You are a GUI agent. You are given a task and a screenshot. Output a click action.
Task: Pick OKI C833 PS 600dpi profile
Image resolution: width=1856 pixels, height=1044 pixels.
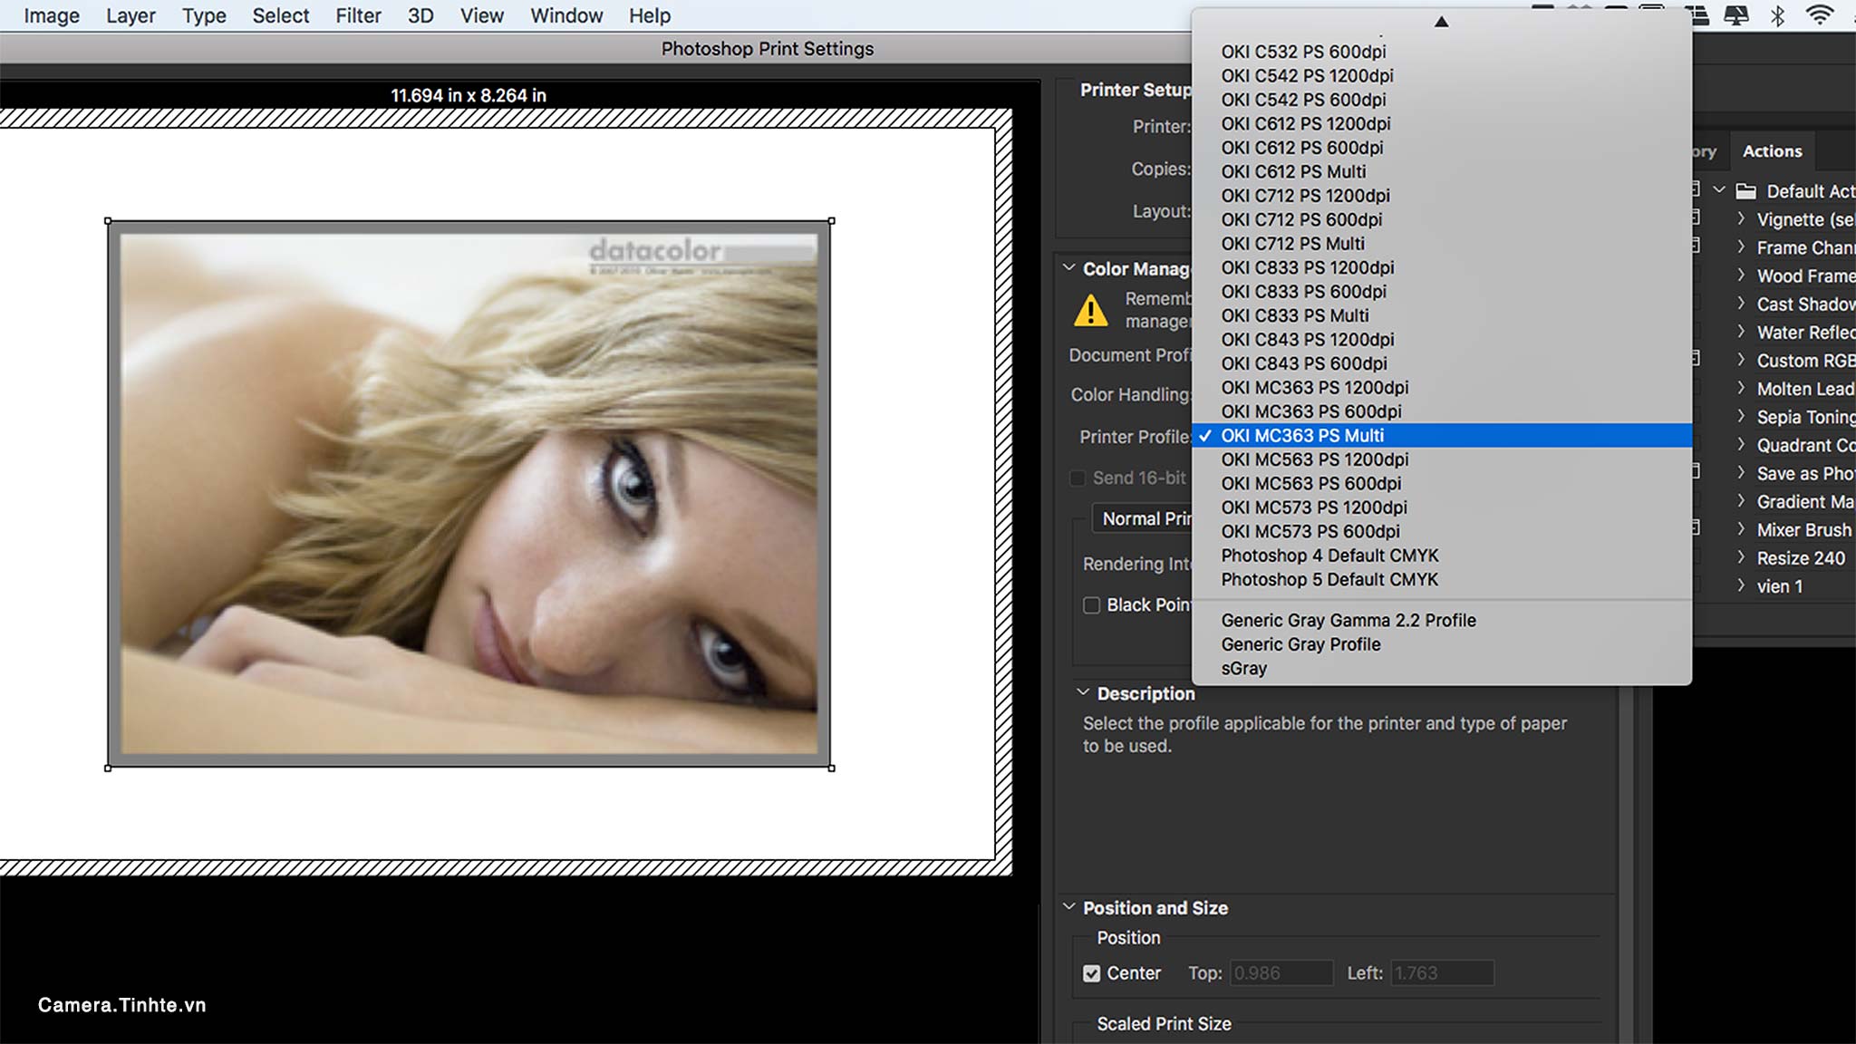(x=1442, y=292)
